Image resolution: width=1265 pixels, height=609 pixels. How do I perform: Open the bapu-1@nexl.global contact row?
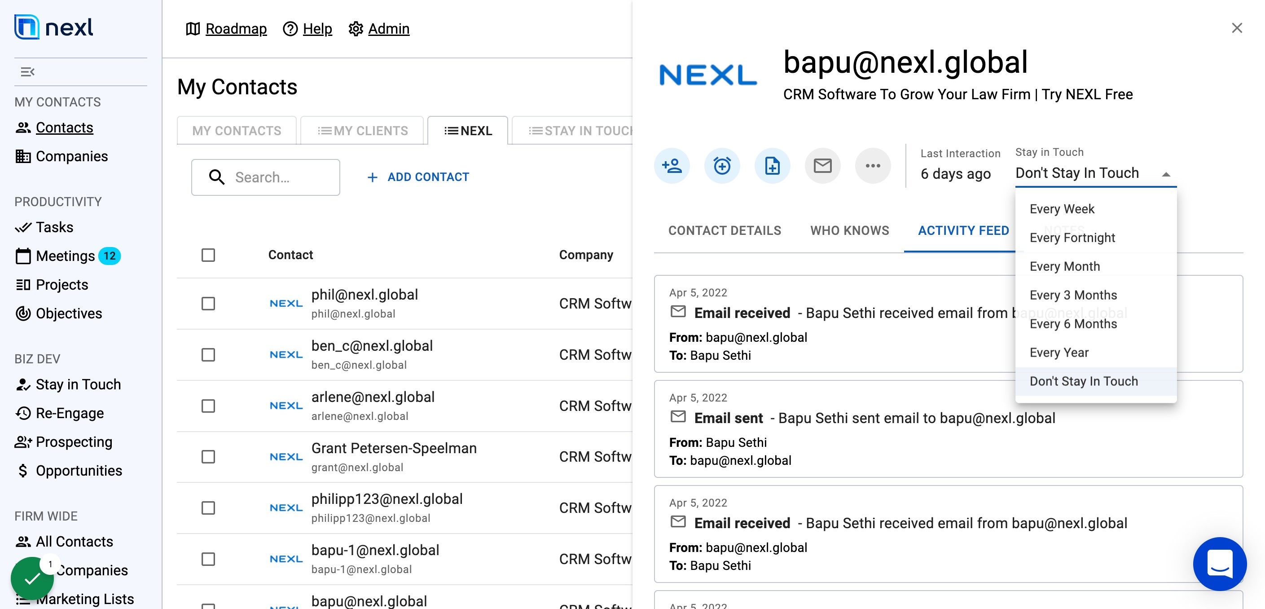(x=404, y=559)
